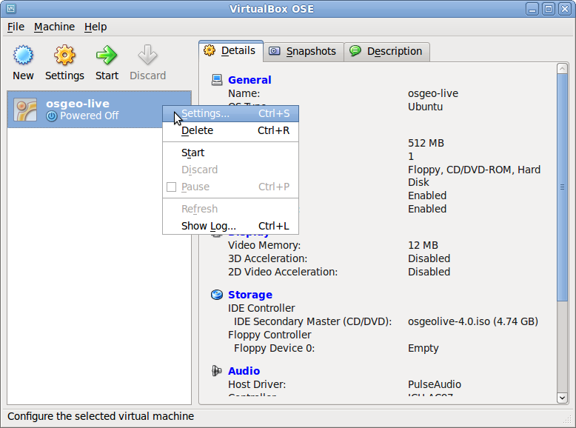Click the gear icon on Details tab
This screenshot has height=428, width=576.
pyautogui.click(x=210, y=50)
